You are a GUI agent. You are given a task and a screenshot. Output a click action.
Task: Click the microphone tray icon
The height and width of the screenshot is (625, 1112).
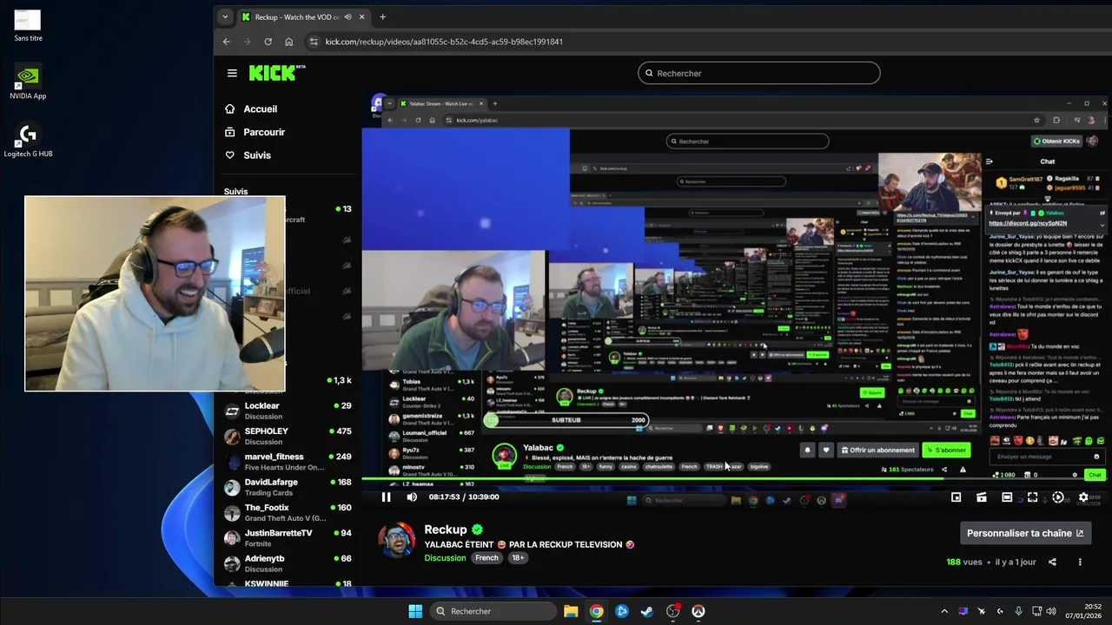point(1019,611)
